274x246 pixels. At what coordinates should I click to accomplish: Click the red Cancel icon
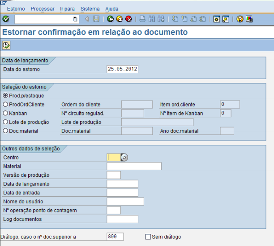click(128, 19)
